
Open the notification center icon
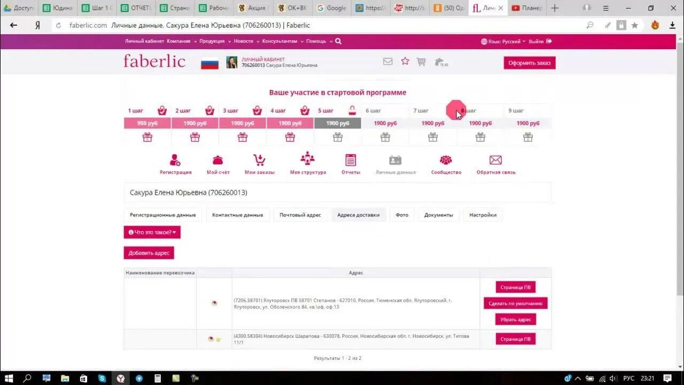coord(667,378)
